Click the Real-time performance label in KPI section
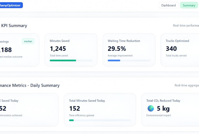Image resolution: width=199 pixels, height=134 pixels. (x=186, y=26)
